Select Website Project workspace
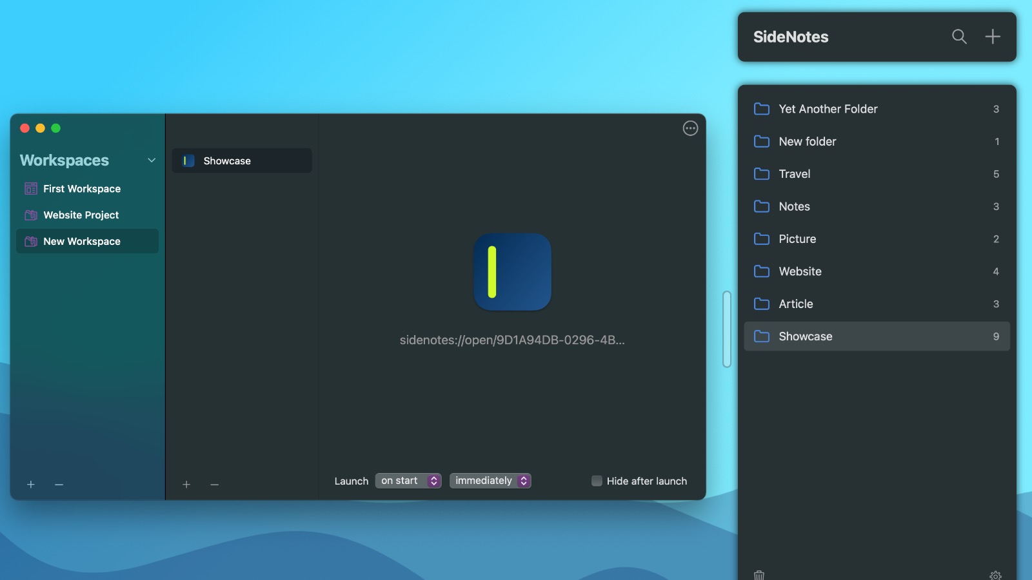This screenshot has height=580, width=1032. click(87, 215)
